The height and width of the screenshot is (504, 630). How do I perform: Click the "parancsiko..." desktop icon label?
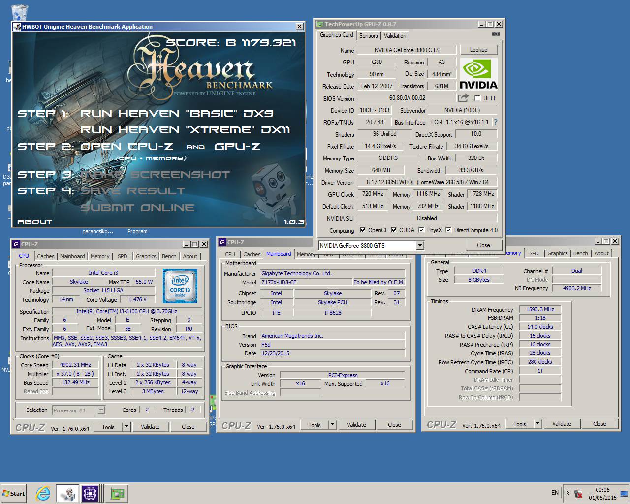click(x=97, y=231)
